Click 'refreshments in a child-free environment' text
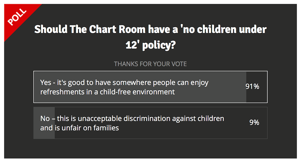The width and height of the screenshot is (301, 164). [107, 92]
